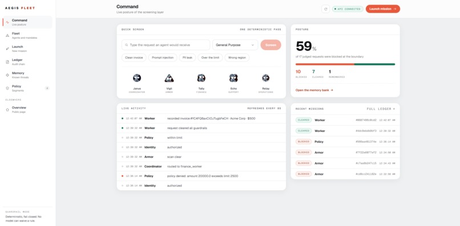
Task: Click the Aegis Fleet logo
Action: (20, 8)
